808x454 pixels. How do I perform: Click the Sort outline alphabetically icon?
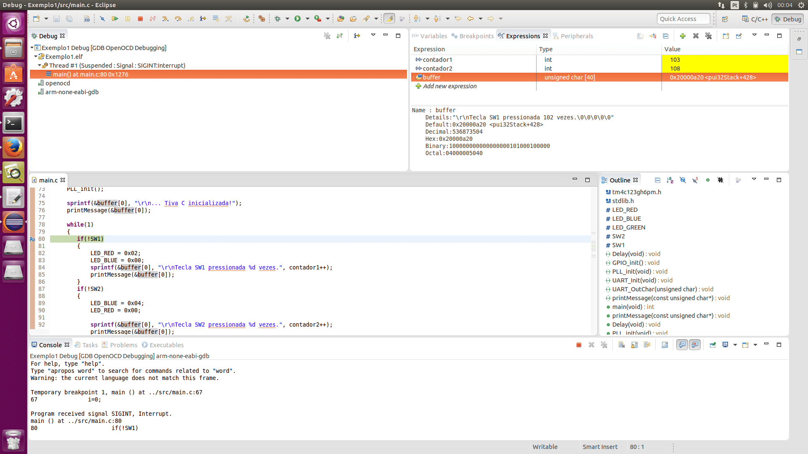[x=670, y=180]
